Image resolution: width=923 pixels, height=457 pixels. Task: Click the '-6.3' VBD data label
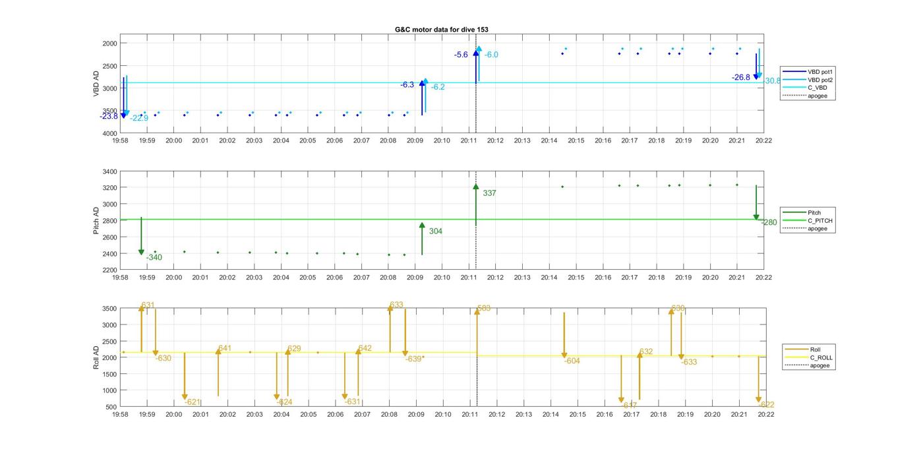tap(407, 84)
